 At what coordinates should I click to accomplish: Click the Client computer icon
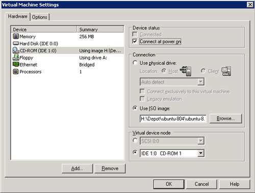tap(226, 71)
